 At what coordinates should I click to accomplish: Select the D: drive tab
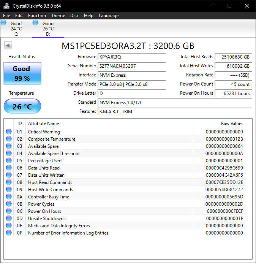tap(48, 29)
